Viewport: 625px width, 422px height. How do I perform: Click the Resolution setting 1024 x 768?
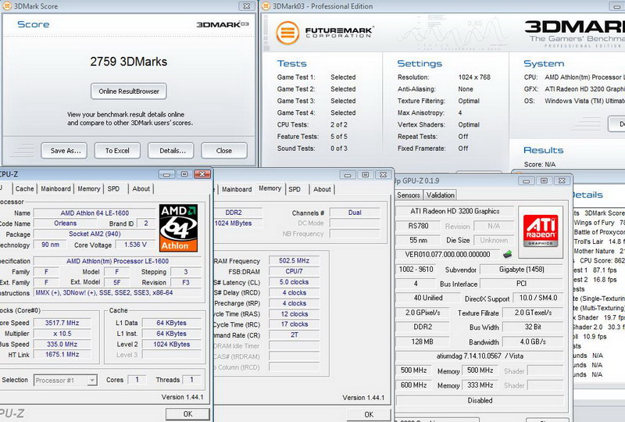(474, 77)
